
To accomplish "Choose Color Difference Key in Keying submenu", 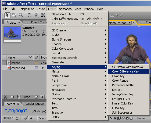I will tap(128, 71).
